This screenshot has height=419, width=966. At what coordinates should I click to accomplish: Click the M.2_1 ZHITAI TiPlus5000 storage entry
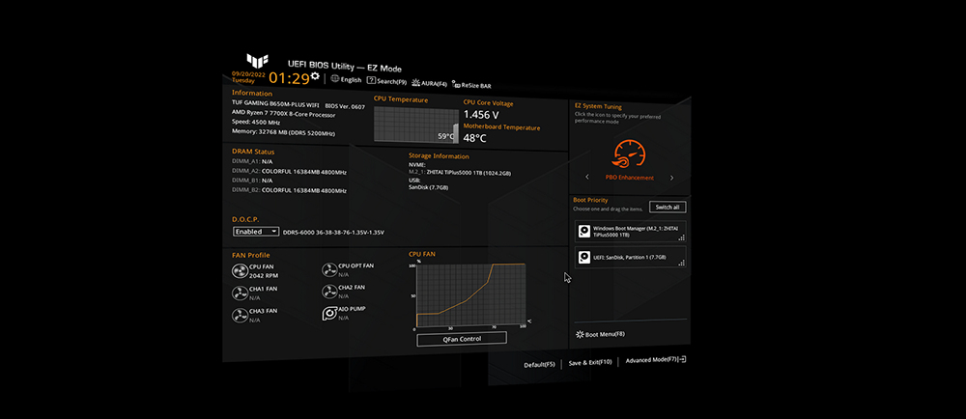click(460, 174)
